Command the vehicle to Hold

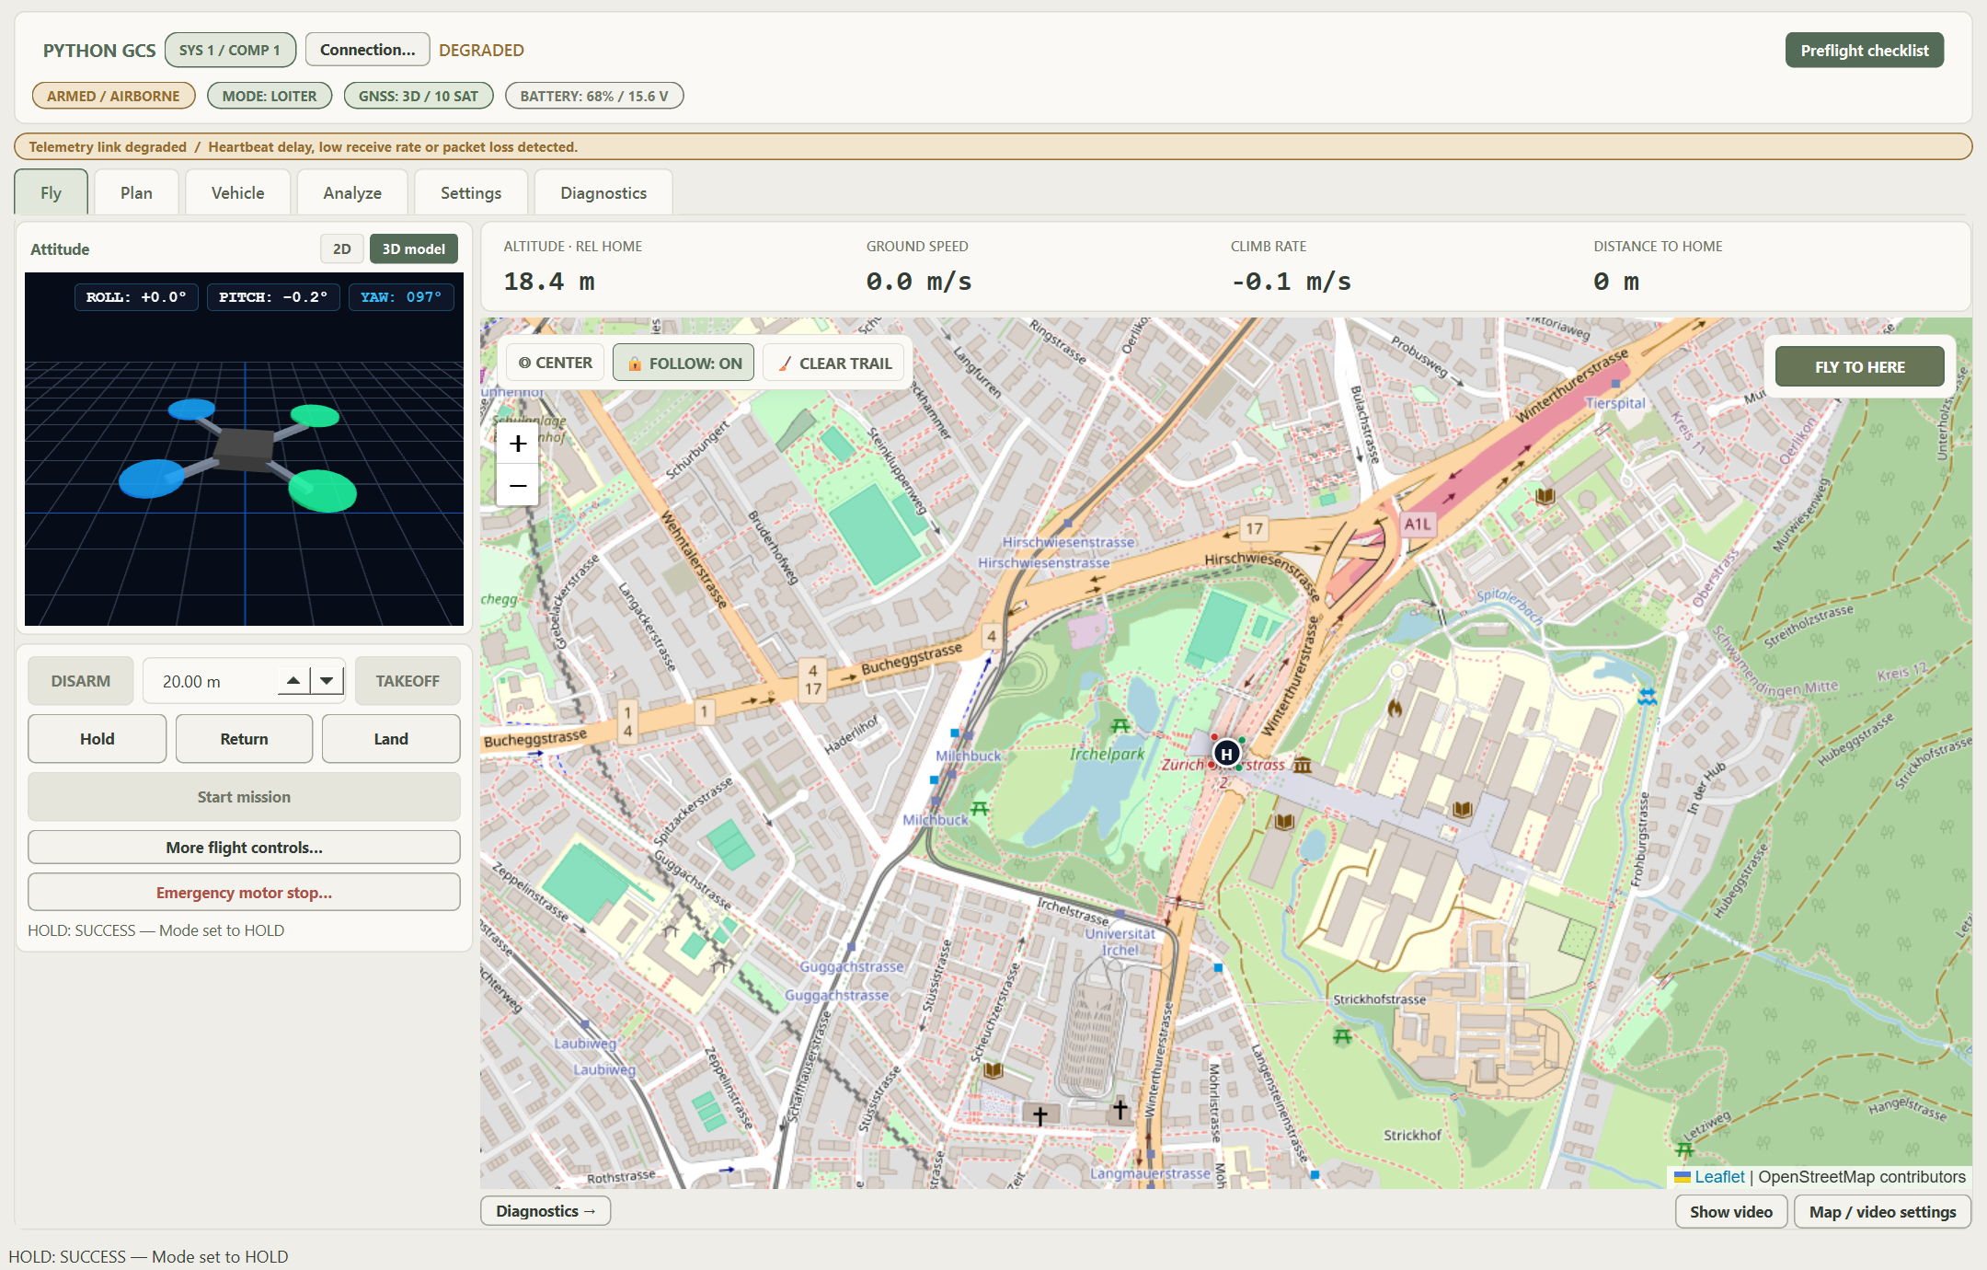[x=98, y=739]
